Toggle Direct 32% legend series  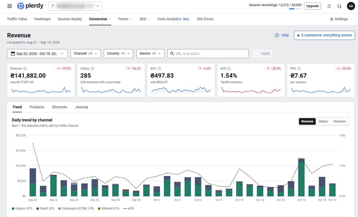point(45,209)
